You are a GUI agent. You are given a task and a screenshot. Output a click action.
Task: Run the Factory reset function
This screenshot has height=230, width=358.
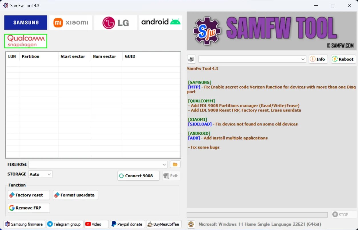29,195
